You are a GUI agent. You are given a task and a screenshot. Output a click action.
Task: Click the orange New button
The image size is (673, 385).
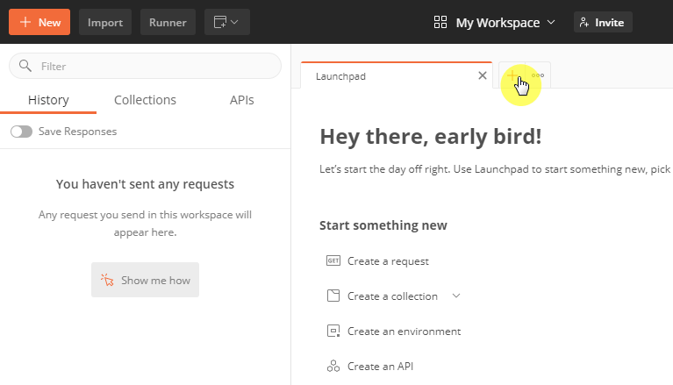39,22
